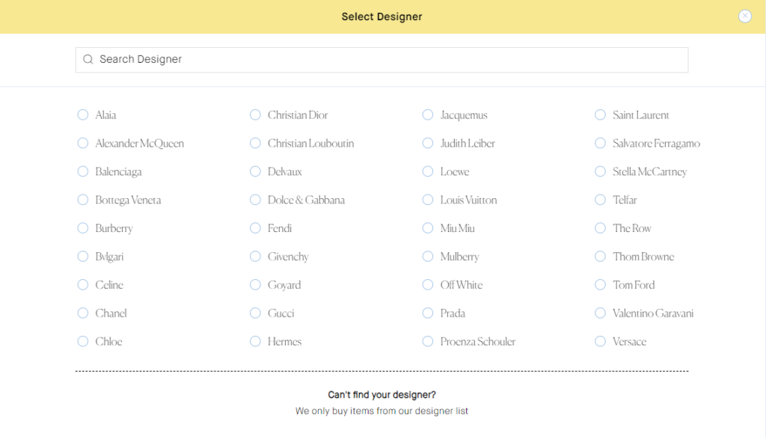This screenshot has width=766, height=437.
Task: Select Burberry designer radio button
Action: 83,228
